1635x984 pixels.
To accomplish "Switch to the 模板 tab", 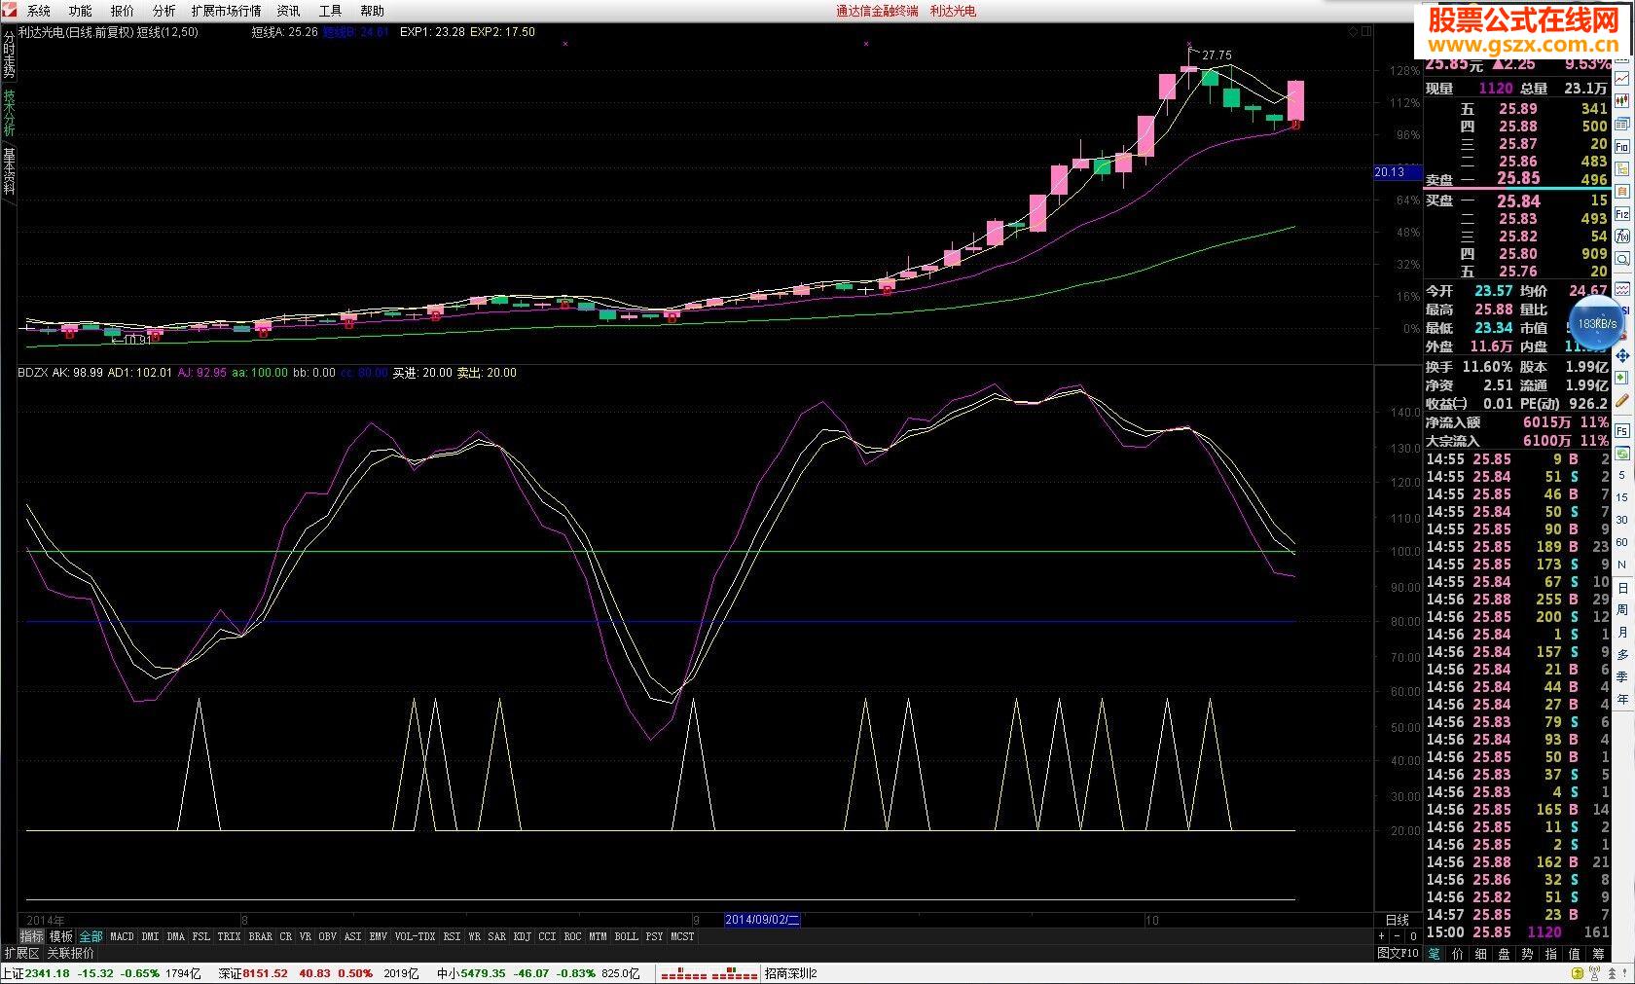I will coord(61,936).
